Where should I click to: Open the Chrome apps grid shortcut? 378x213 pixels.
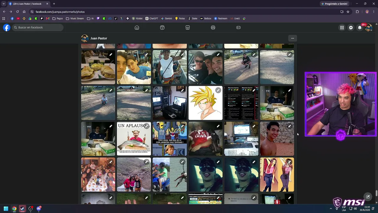click(4, 18)
